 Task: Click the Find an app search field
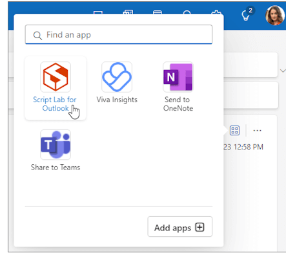[119, 34]
